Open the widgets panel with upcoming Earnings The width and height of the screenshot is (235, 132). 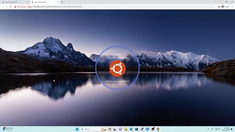pos(8,129)
